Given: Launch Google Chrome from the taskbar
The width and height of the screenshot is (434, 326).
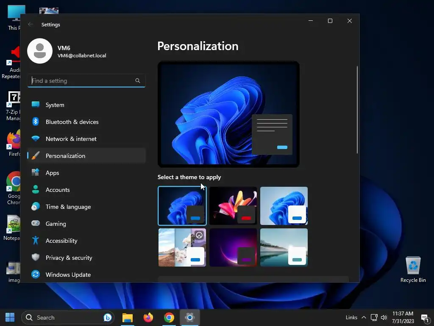Looking at the screenshot, I should pos(169,318).
